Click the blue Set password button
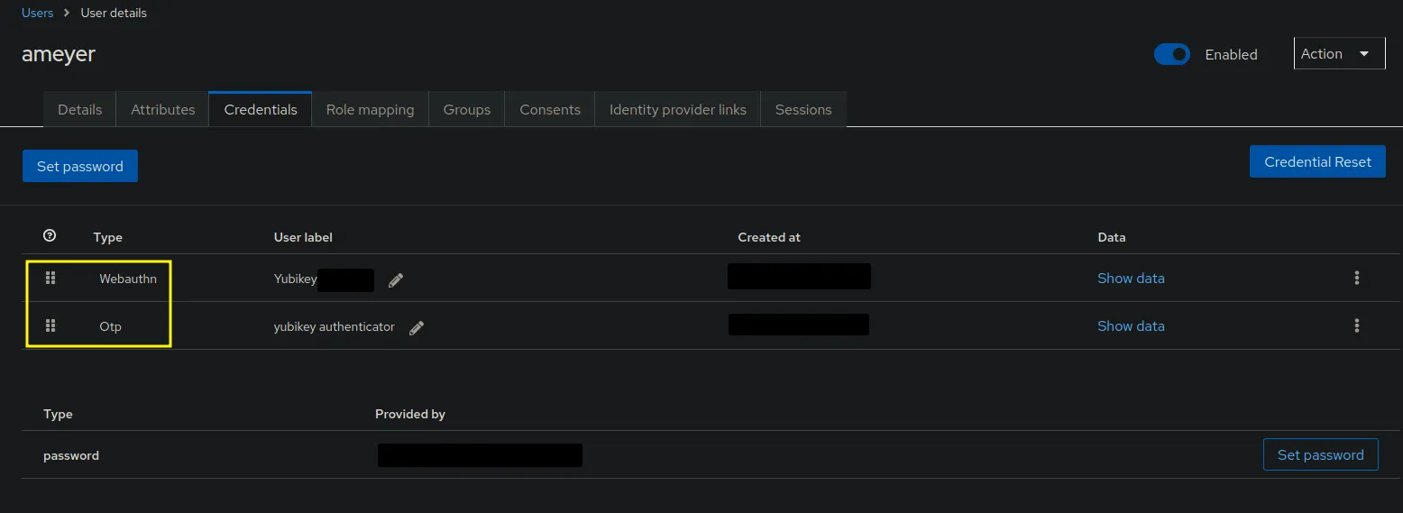The image size is (1403, 513). [x=80, y=166]
